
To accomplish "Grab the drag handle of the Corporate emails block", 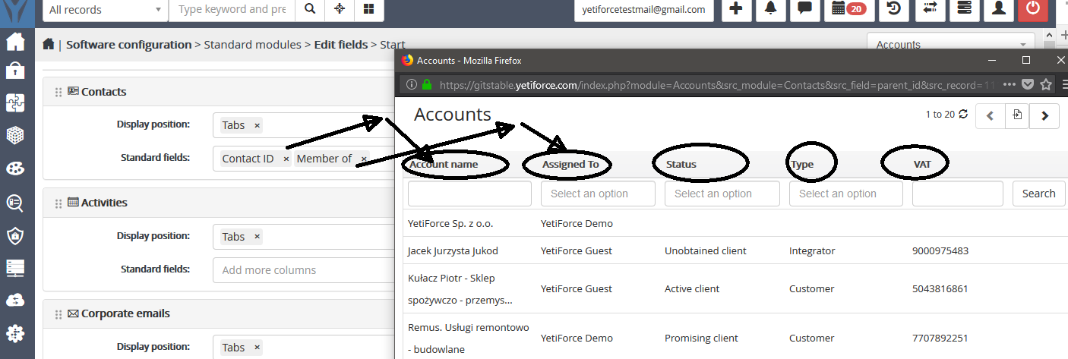I will click(58, 314).
